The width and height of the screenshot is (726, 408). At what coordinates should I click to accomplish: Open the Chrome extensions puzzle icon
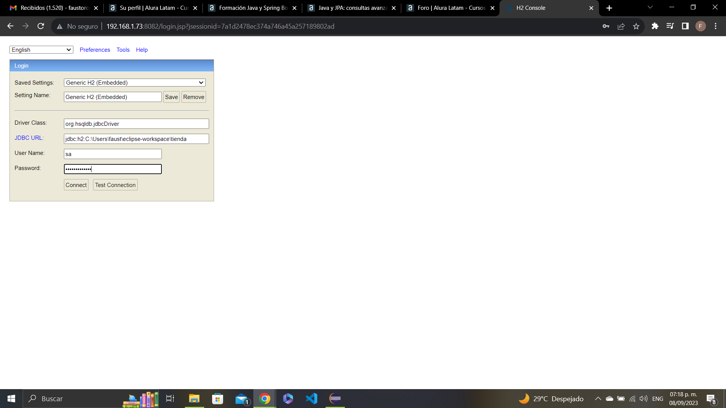[655, 26]
